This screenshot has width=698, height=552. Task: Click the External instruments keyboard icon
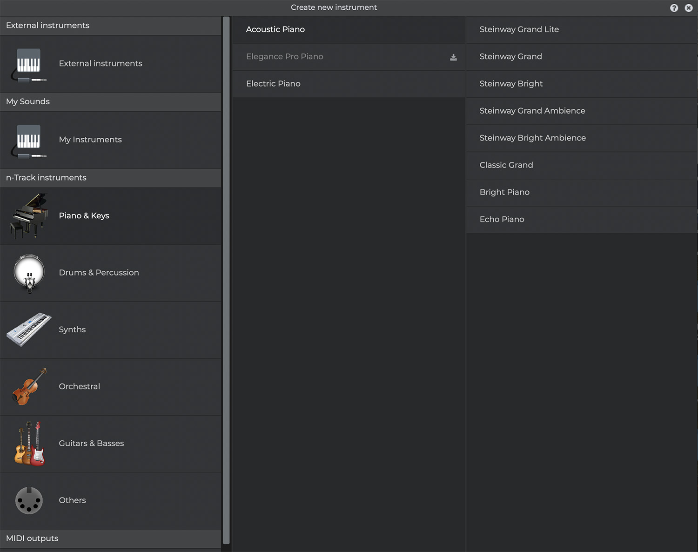(x=29, y=64)
